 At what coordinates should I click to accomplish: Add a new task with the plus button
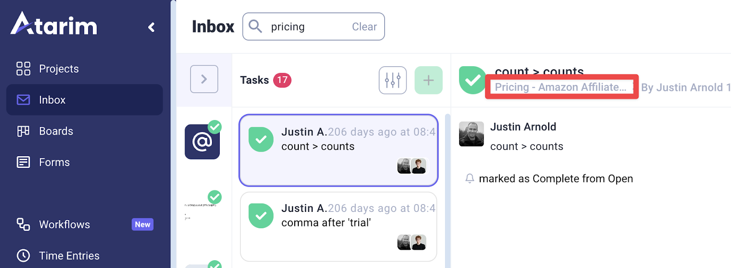[428, 80]
